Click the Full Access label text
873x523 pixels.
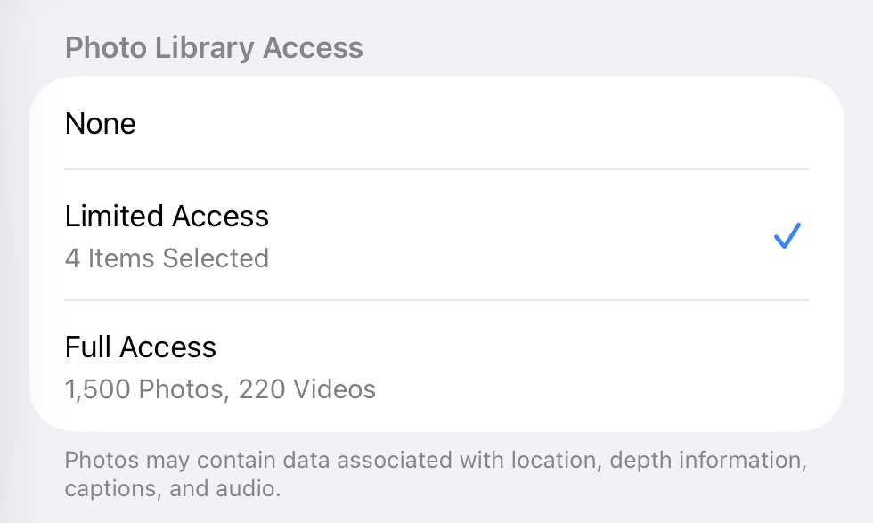click(x=139, y=347)
